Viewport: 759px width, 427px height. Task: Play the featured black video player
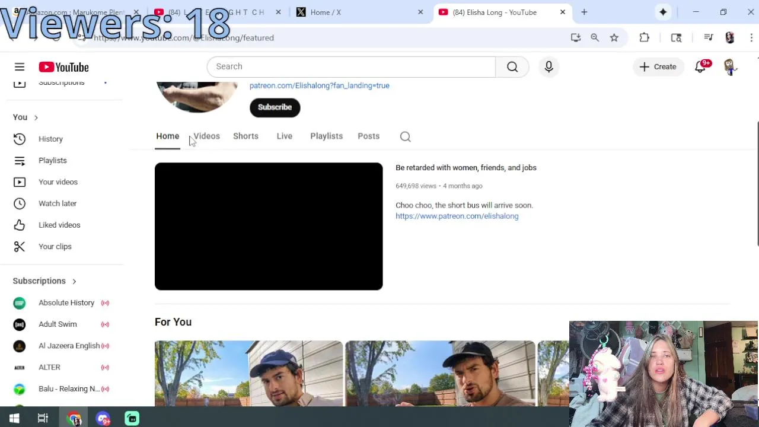(269, 227)
